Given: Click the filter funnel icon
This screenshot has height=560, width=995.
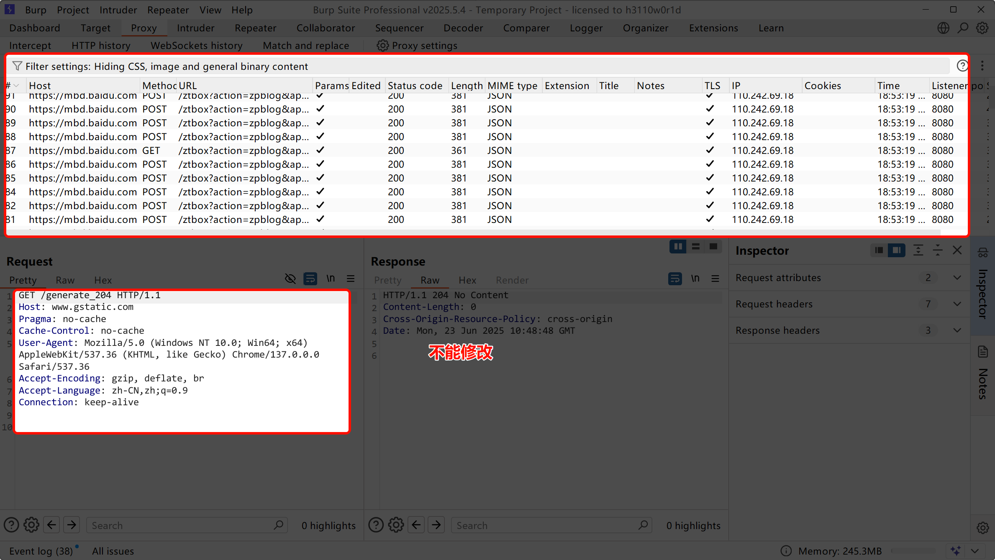Looking at the screenshot, I should (17, 66).
